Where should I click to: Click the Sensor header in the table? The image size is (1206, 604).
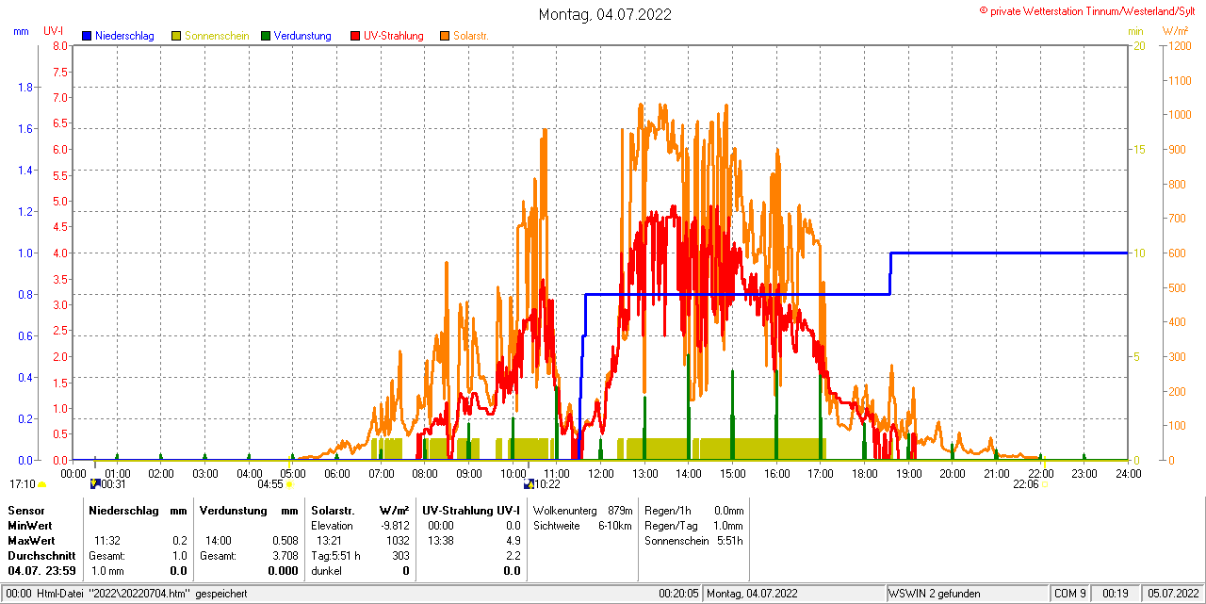[x=25, y=510]
